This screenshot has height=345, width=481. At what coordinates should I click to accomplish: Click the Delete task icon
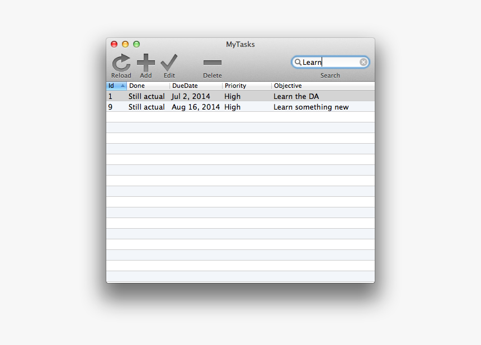point(212,62)
